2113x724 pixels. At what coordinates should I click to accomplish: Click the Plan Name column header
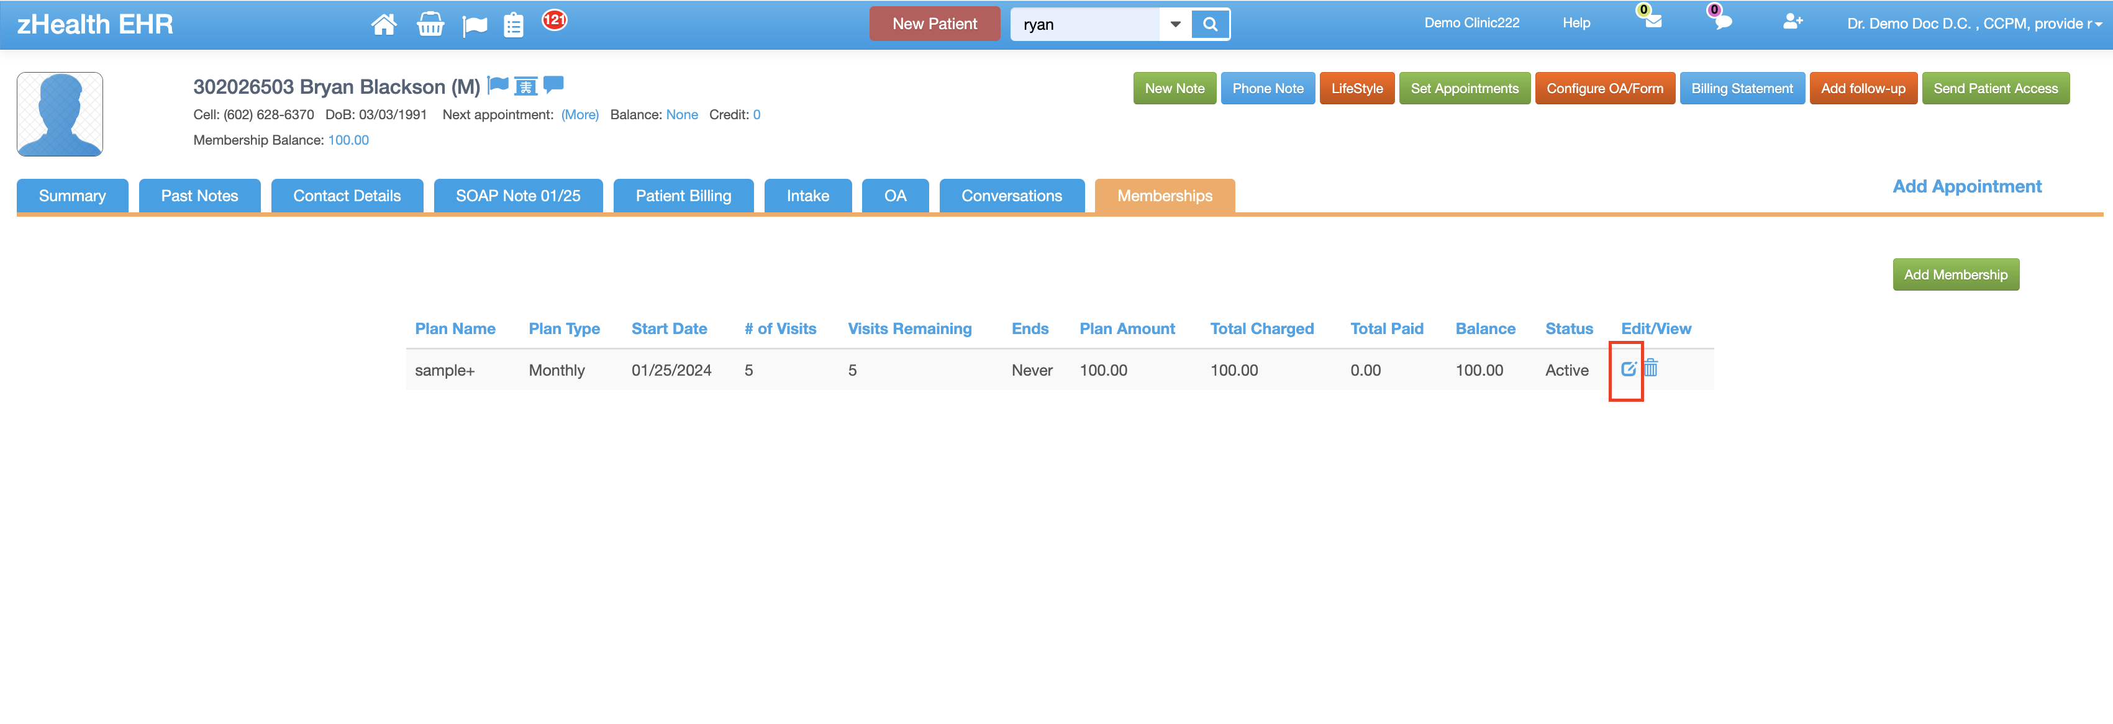(x=455, y=329)
